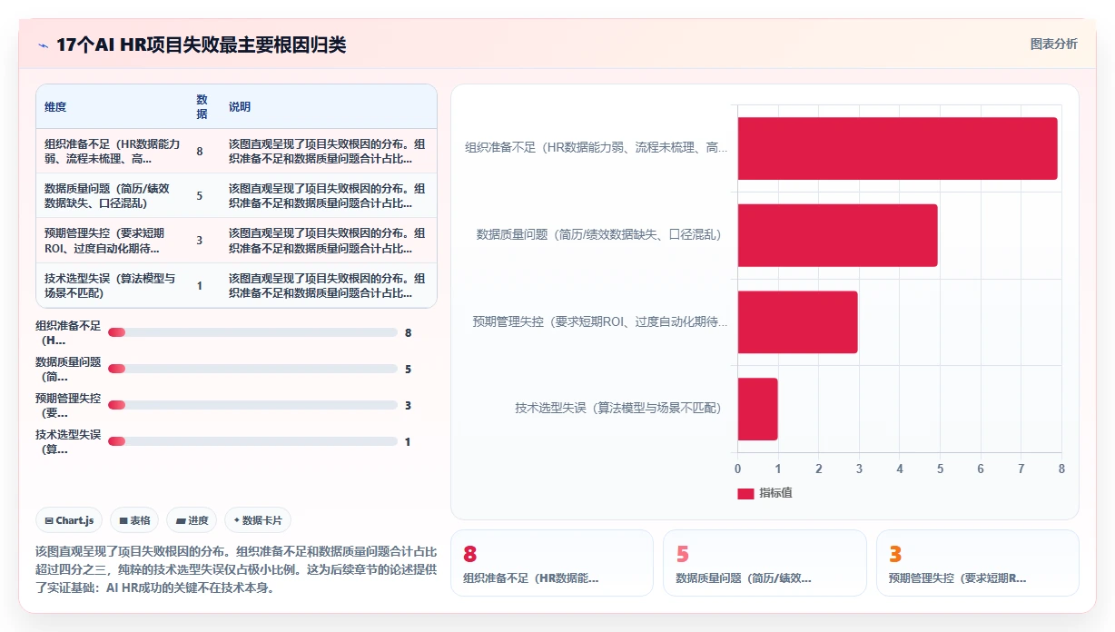Click the 指标值 legend label
This screenshot has height=632, width=1115.
[775, 493]
